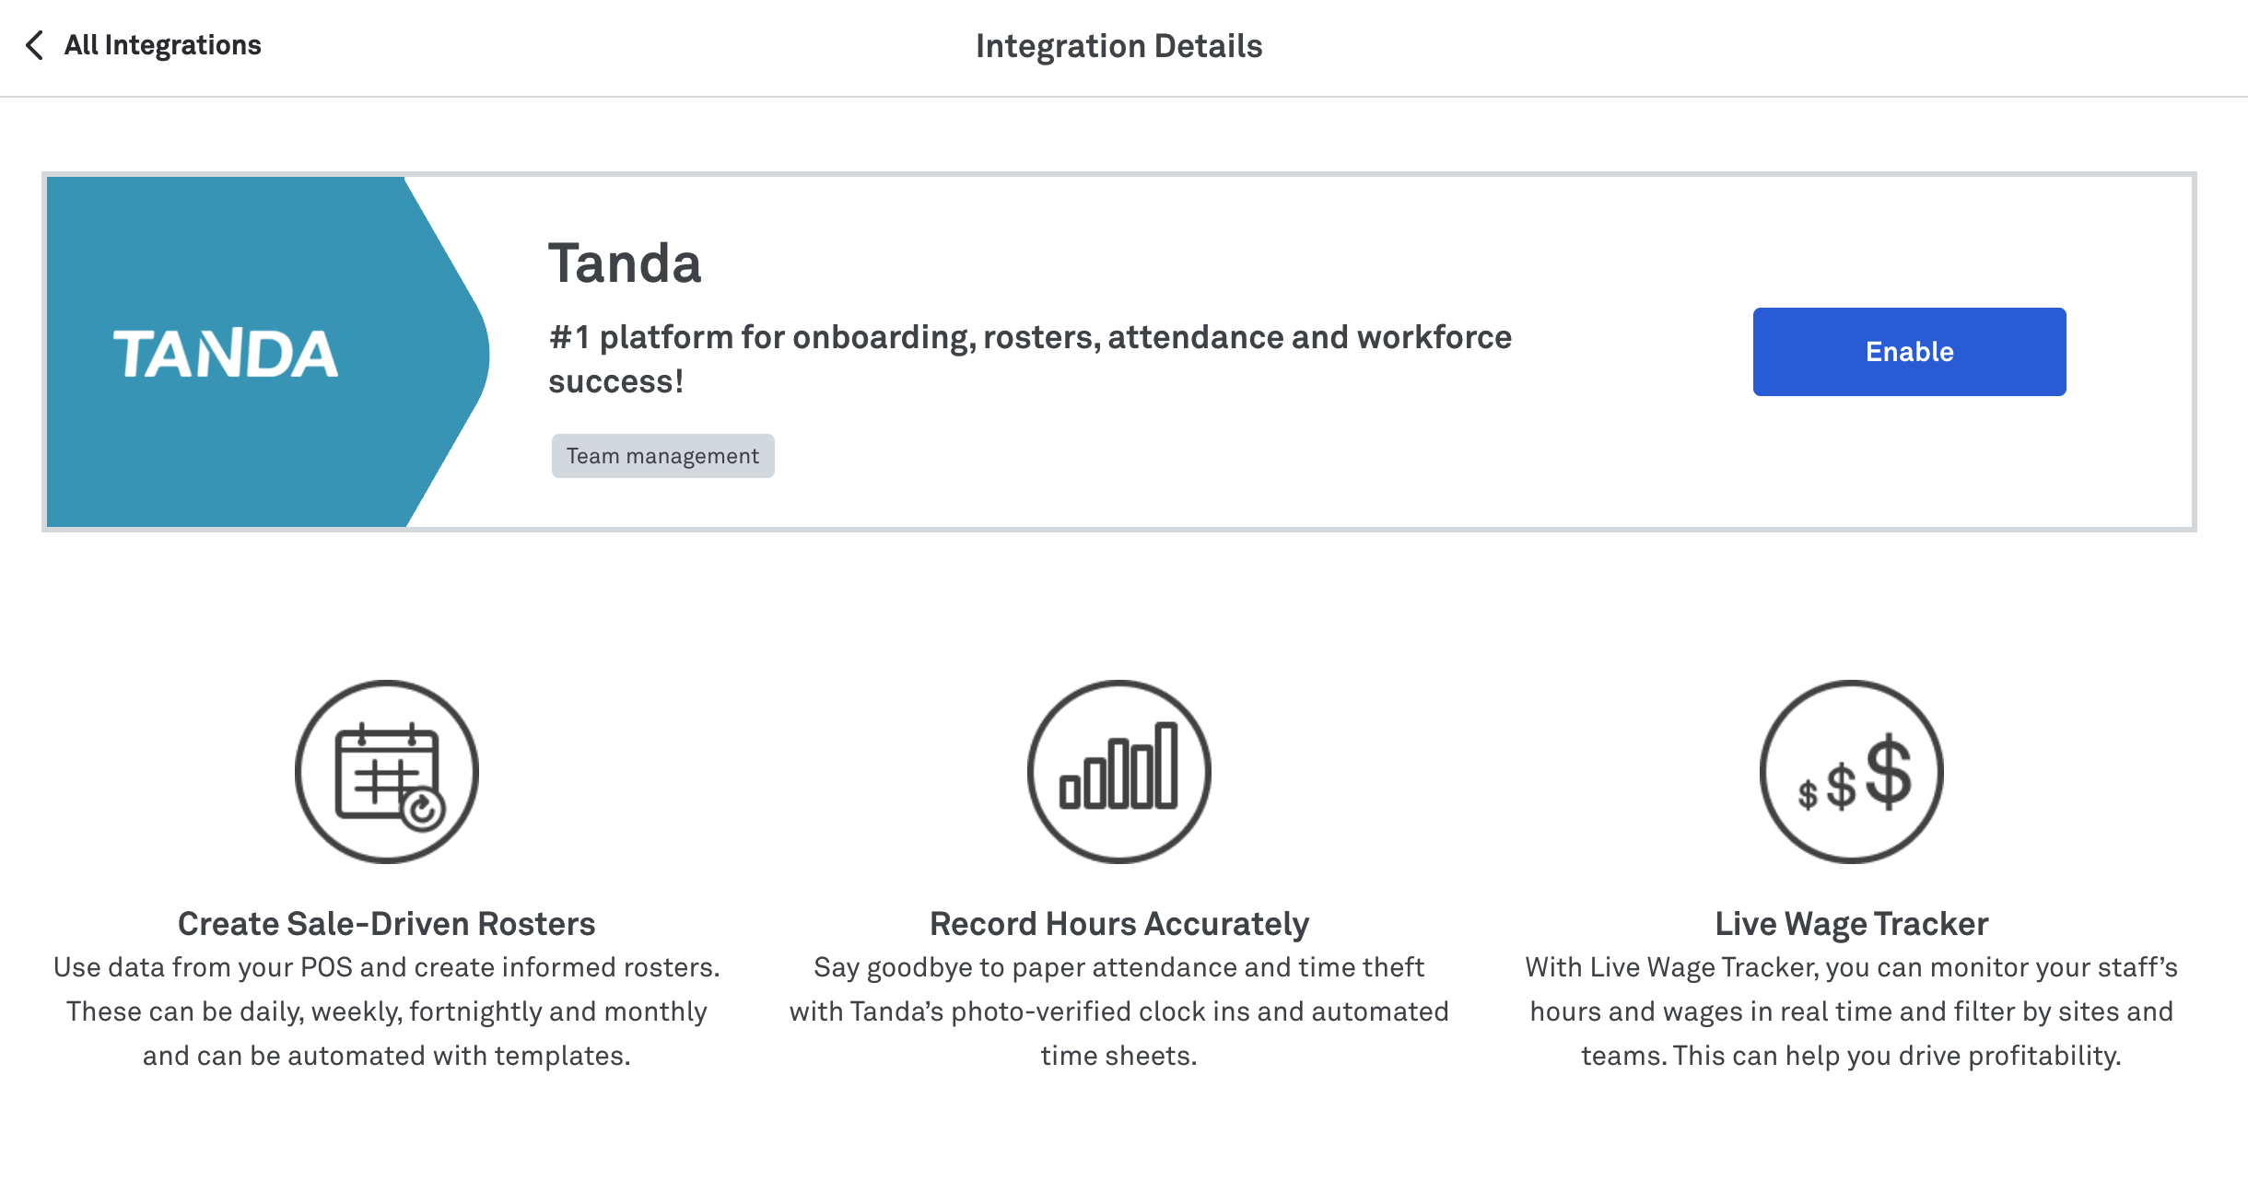The image size is (2248, 1192).
Task: Enable the Tanda integration
Action: [x=1909, y=352]
